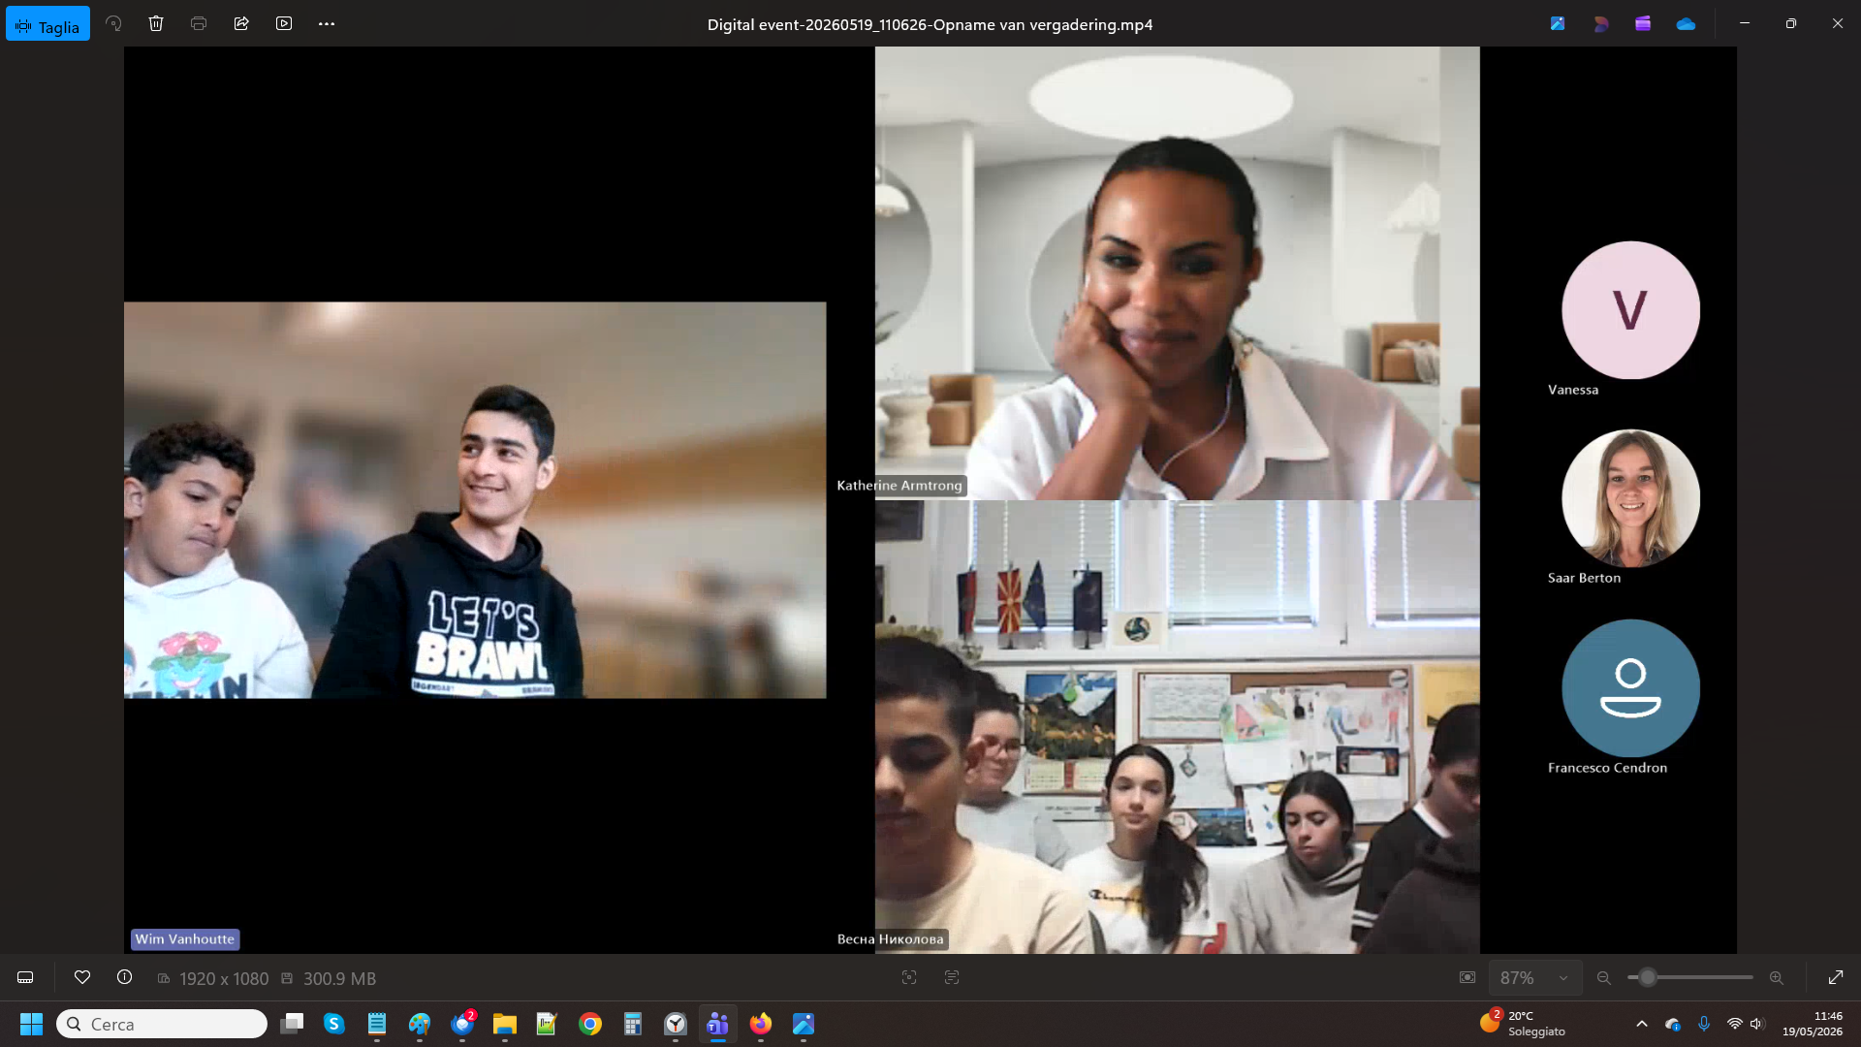
Task: Open Skype from the taskbar
Action: 334,1024
